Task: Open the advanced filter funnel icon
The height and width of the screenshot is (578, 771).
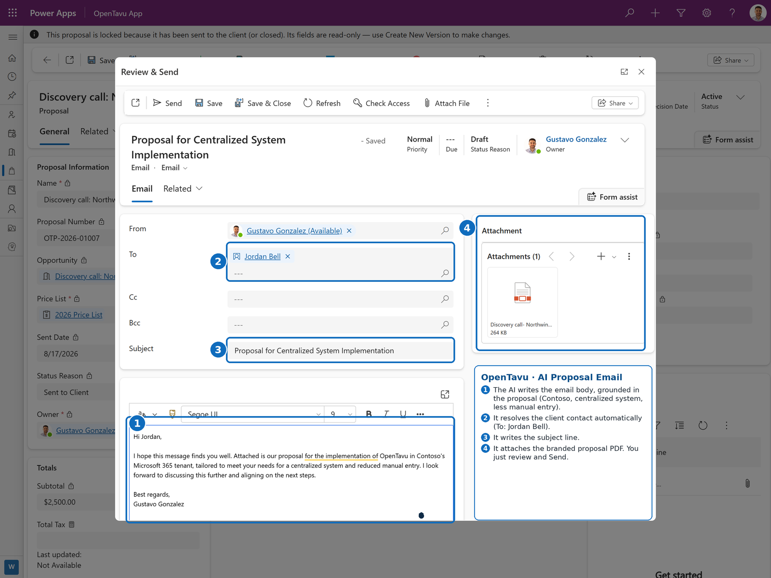Action: [x=681, y=13]
